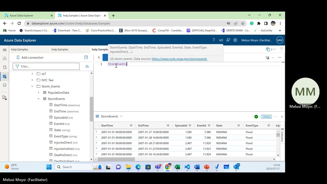This screenshot has width=327, height=184.
Task: Click the format query pencil icon
Action: pyautogui.click(x=267, y=57)
